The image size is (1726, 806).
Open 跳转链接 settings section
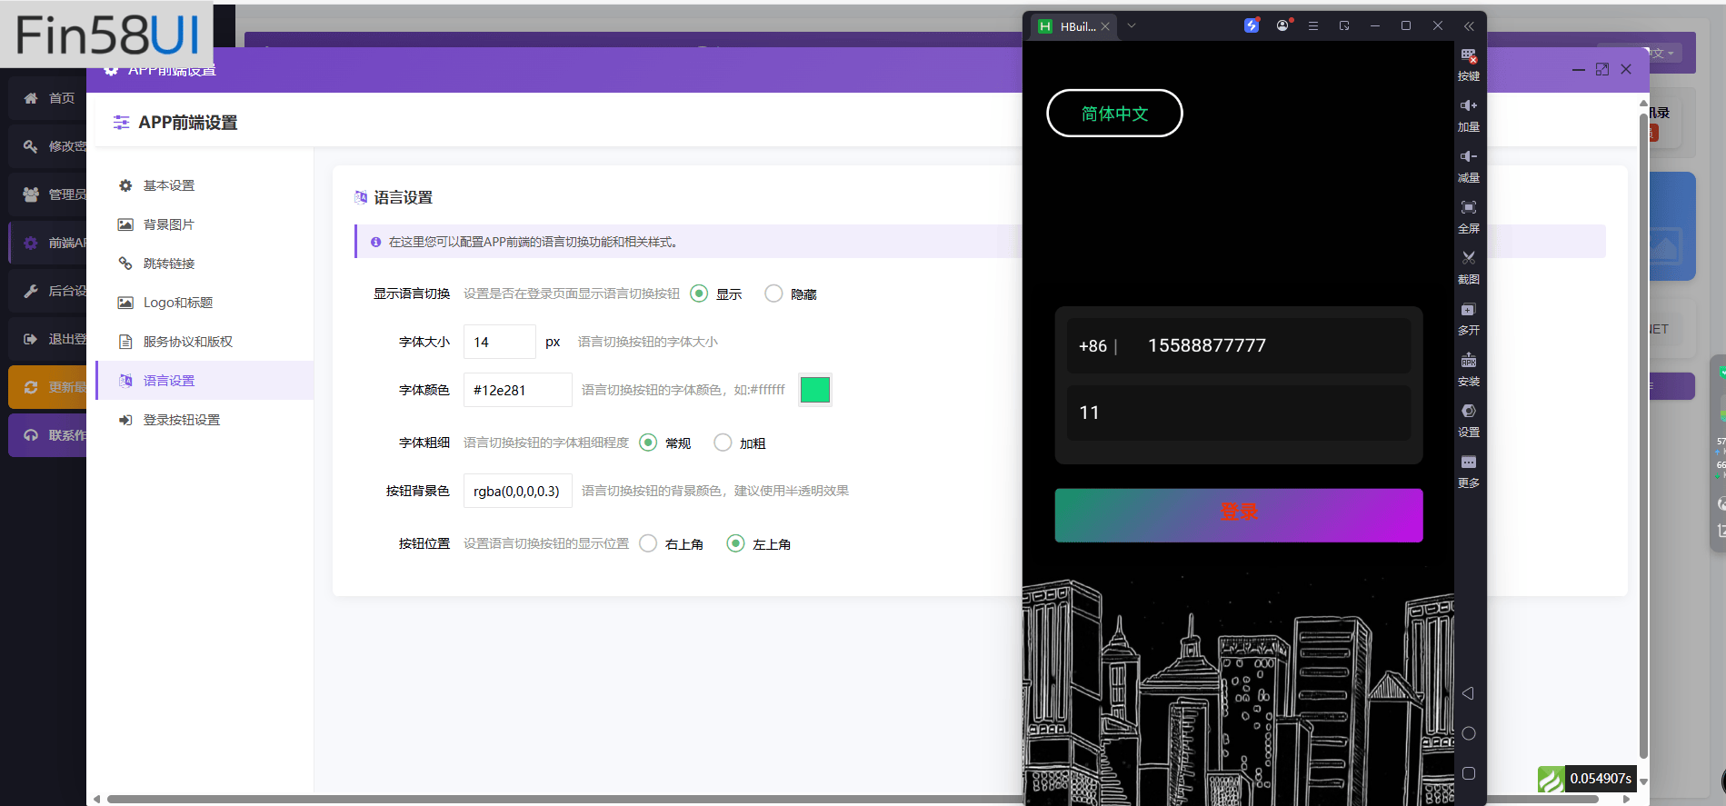coord(205,264)
